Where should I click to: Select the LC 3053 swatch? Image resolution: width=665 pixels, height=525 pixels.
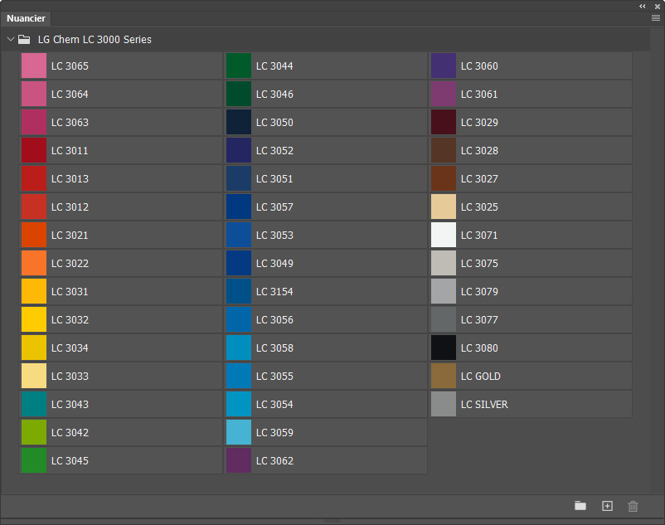(x=239, y=235)
